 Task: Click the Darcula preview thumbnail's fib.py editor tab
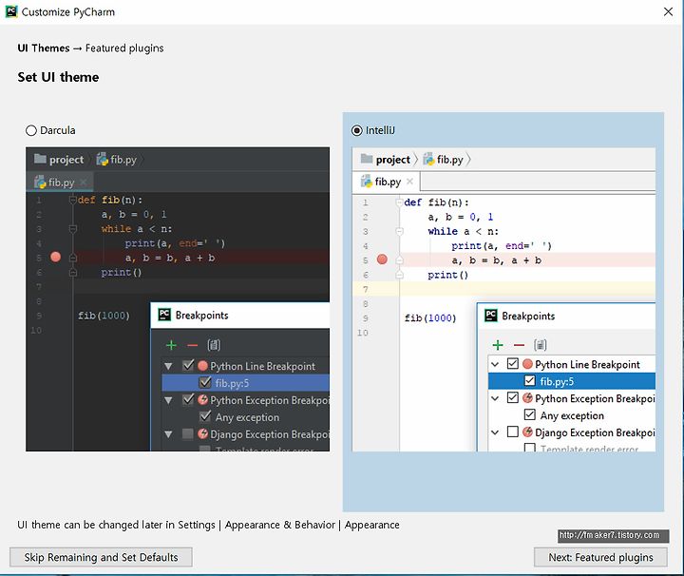pyautogui.click(x=60, y=182)
